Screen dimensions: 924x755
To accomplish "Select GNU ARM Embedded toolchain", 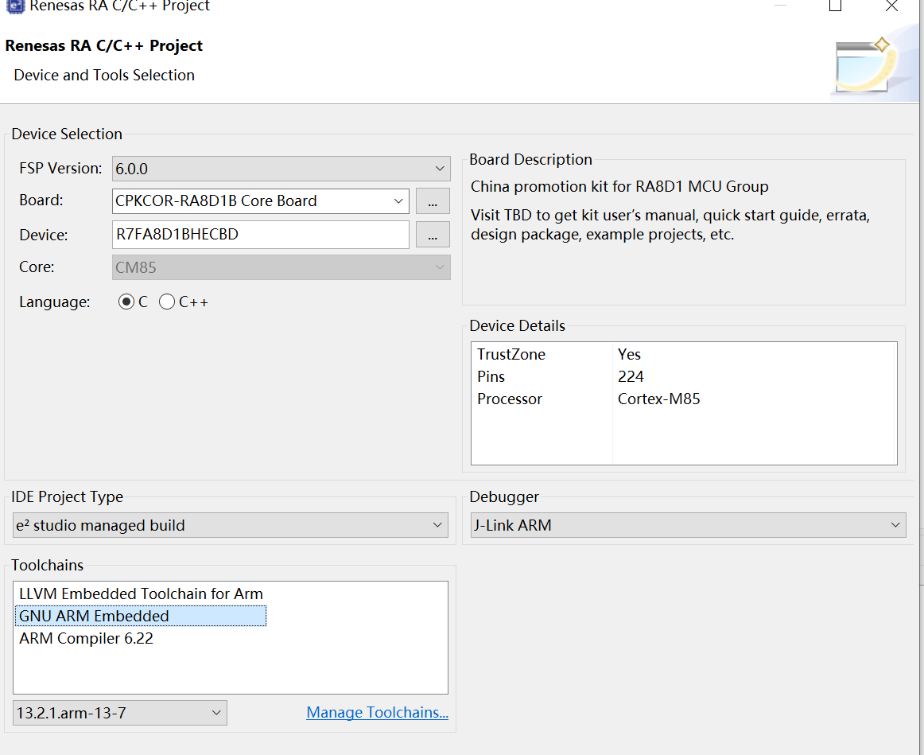I will 141,616.
